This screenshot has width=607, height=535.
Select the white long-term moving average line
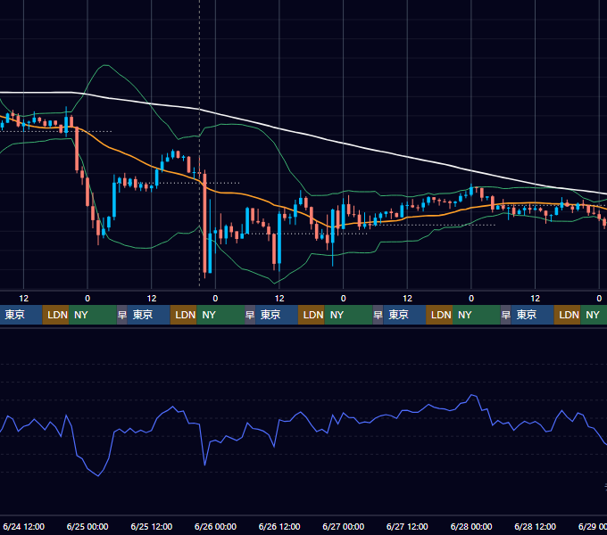(x=343, y=143)
